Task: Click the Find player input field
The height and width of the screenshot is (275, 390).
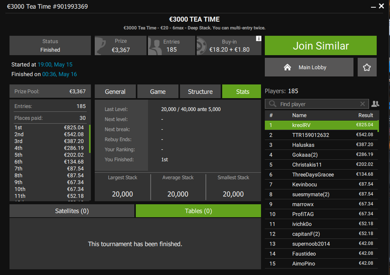Action: [317, 104]
